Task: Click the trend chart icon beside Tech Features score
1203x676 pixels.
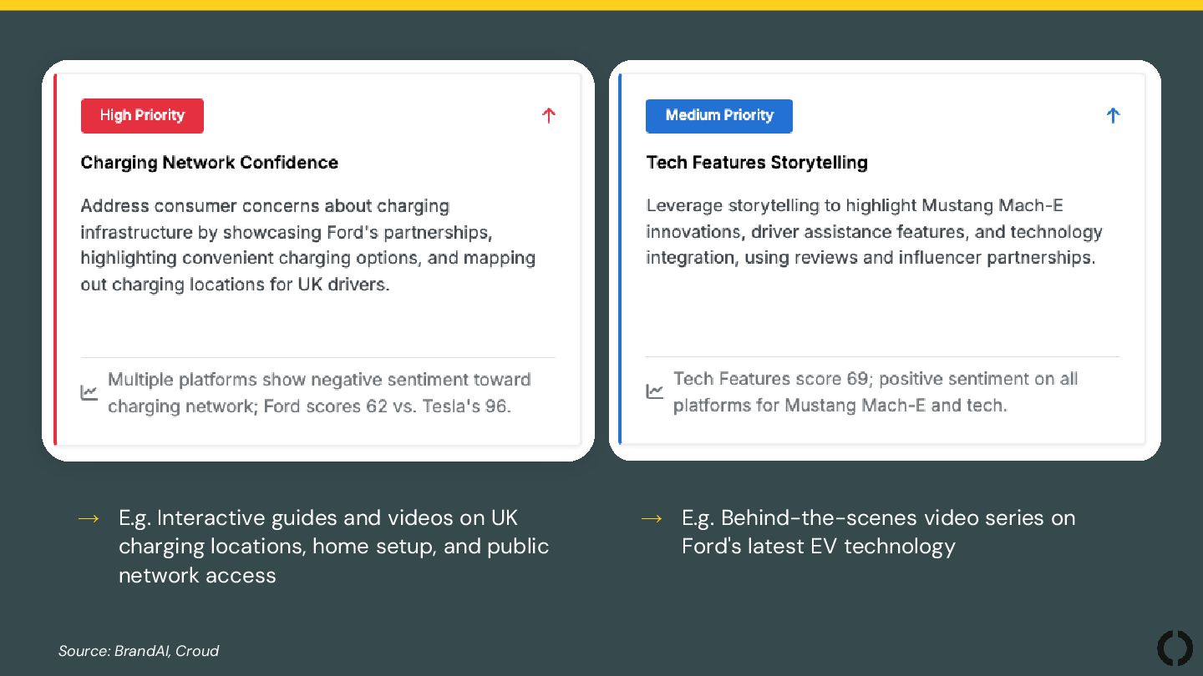Action: [655, 391]
